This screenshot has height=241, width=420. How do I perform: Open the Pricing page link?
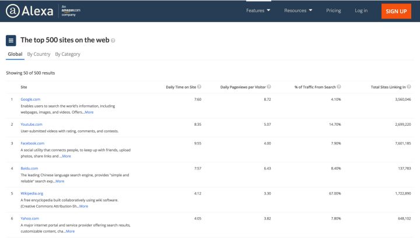tap(334, 10)
